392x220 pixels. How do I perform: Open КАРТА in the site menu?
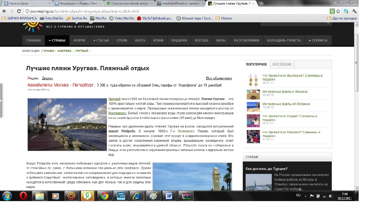[x=140, y=40]
